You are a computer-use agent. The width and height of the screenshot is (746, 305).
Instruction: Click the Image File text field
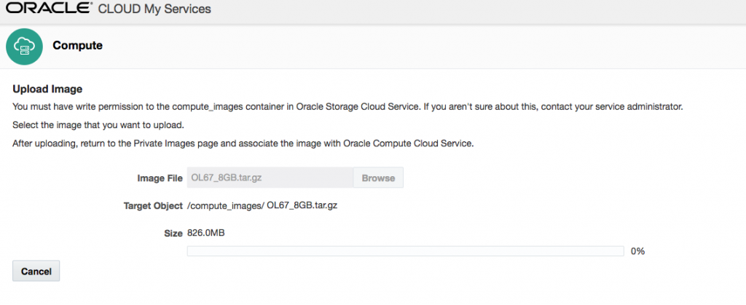[x=270, y=178]
